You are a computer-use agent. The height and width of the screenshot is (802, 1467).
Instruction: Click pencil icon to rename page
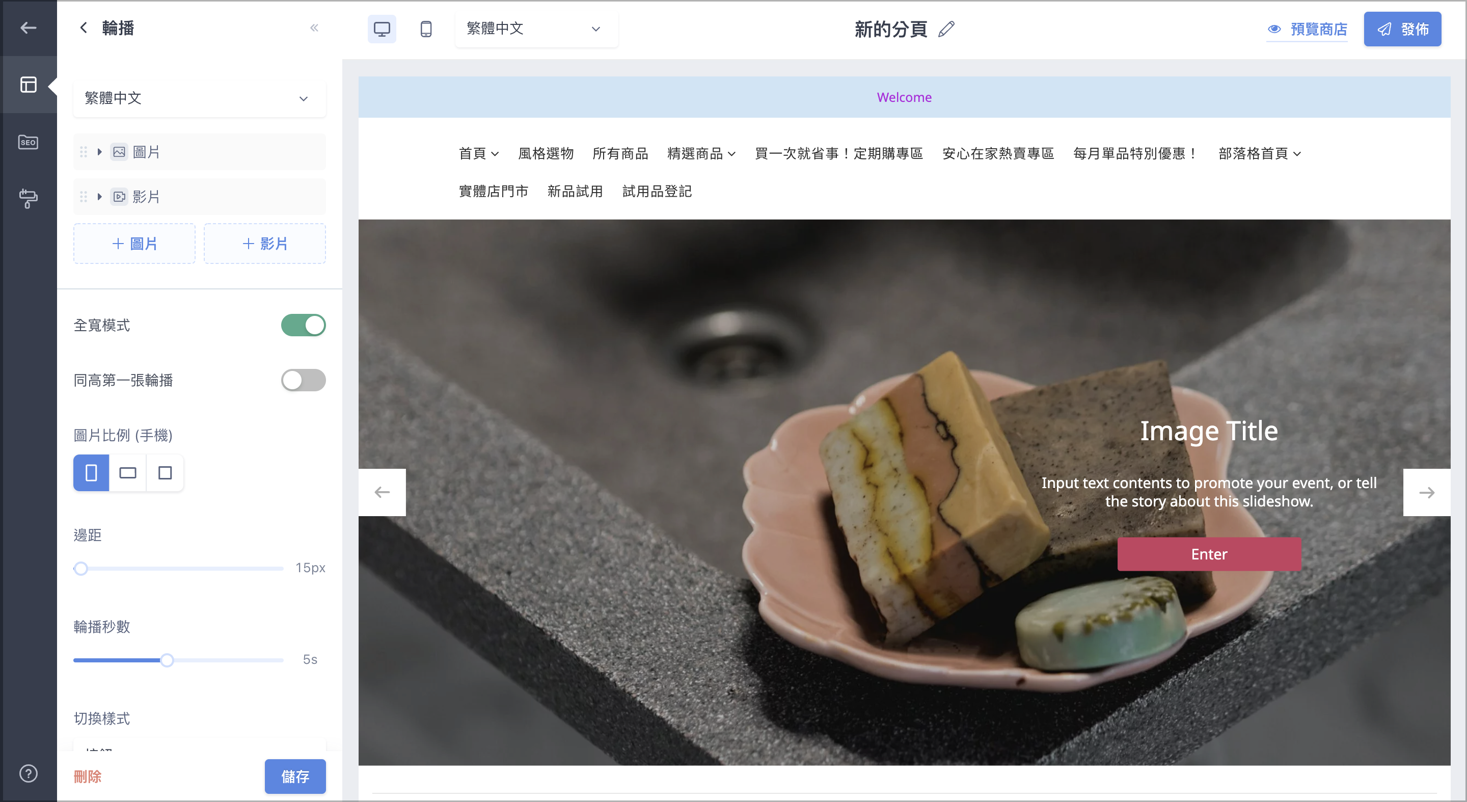click(x=946, y=29)
